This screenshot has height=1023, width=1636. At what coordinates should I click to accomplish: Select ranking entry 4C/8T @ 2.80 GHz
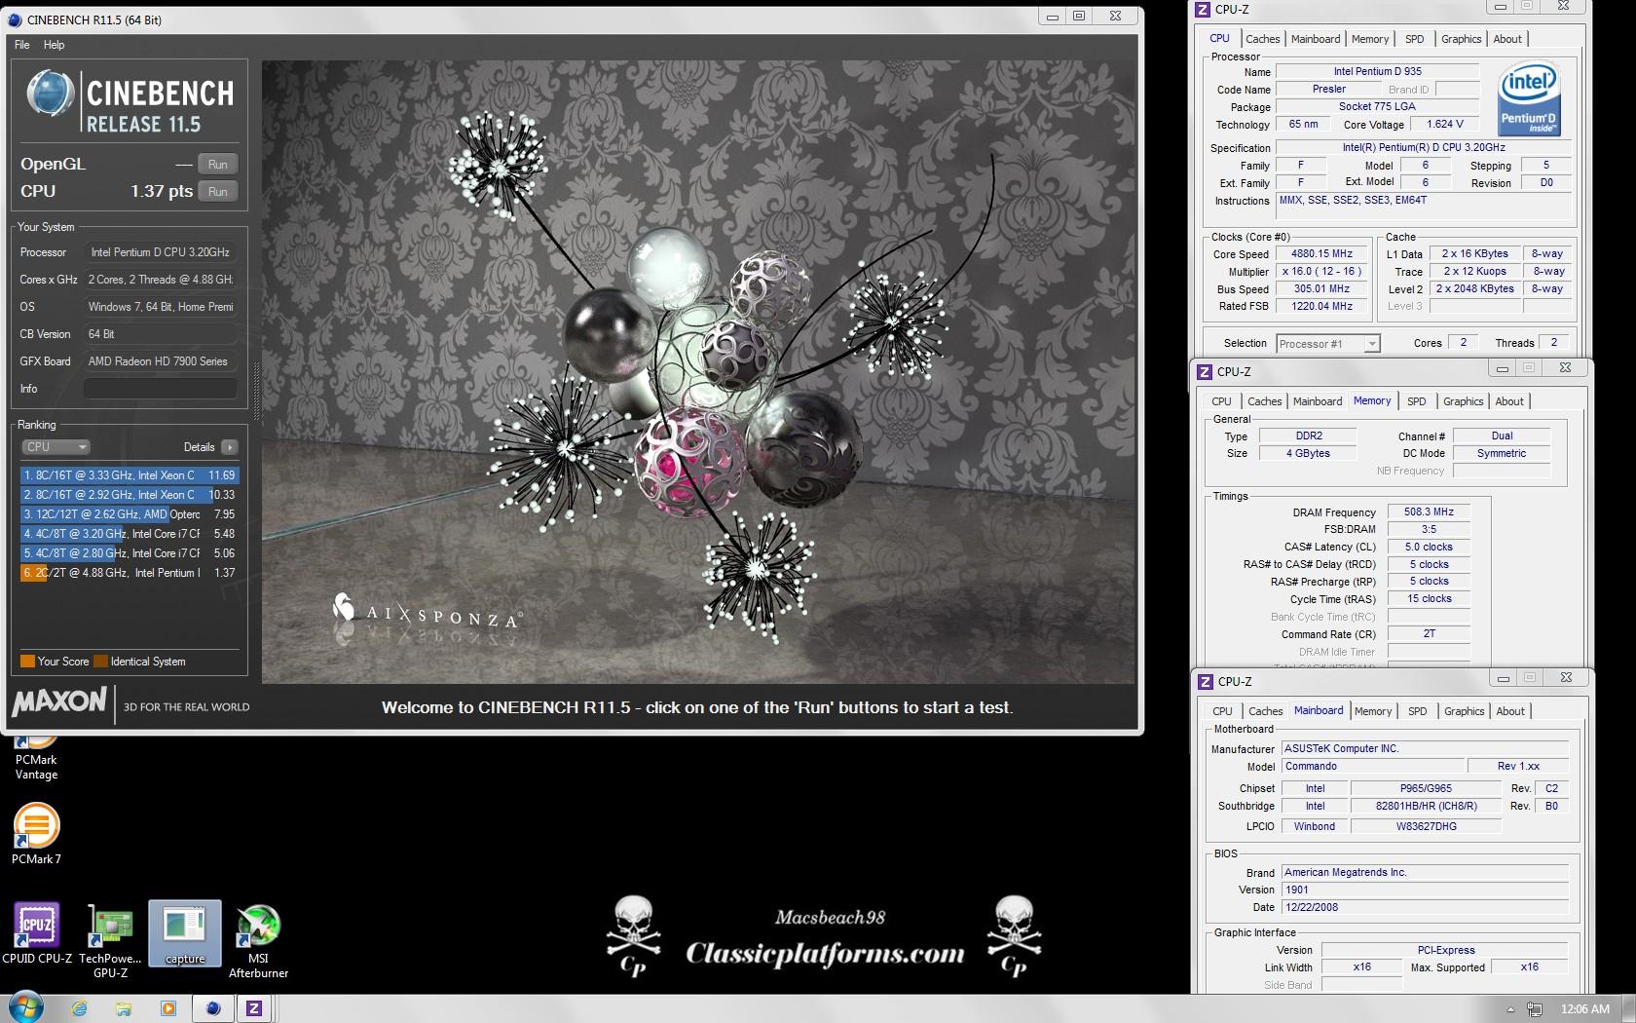click(130, 553)
